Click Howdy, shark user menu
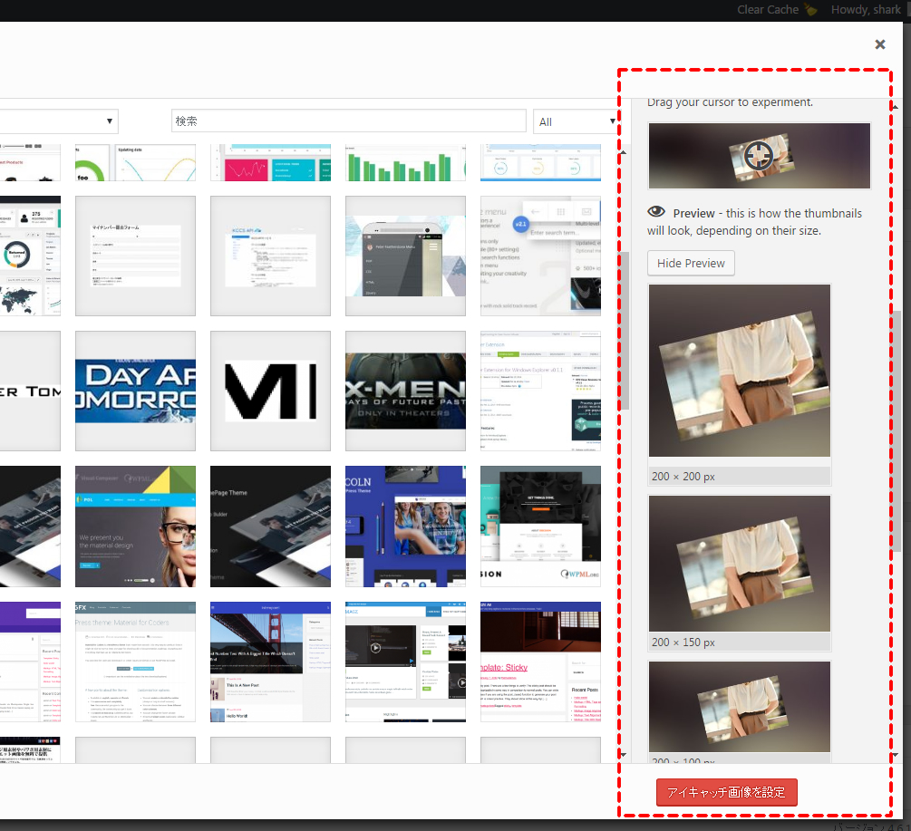 click(x=866, y=10)
